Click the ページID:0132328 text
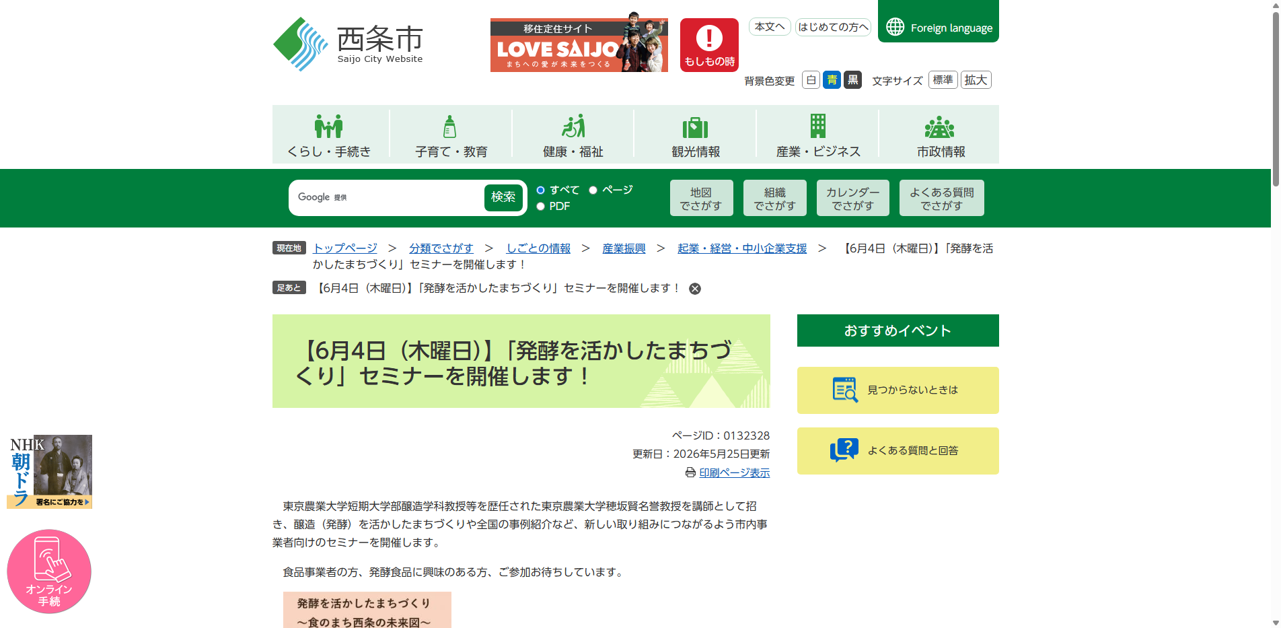 721,435
